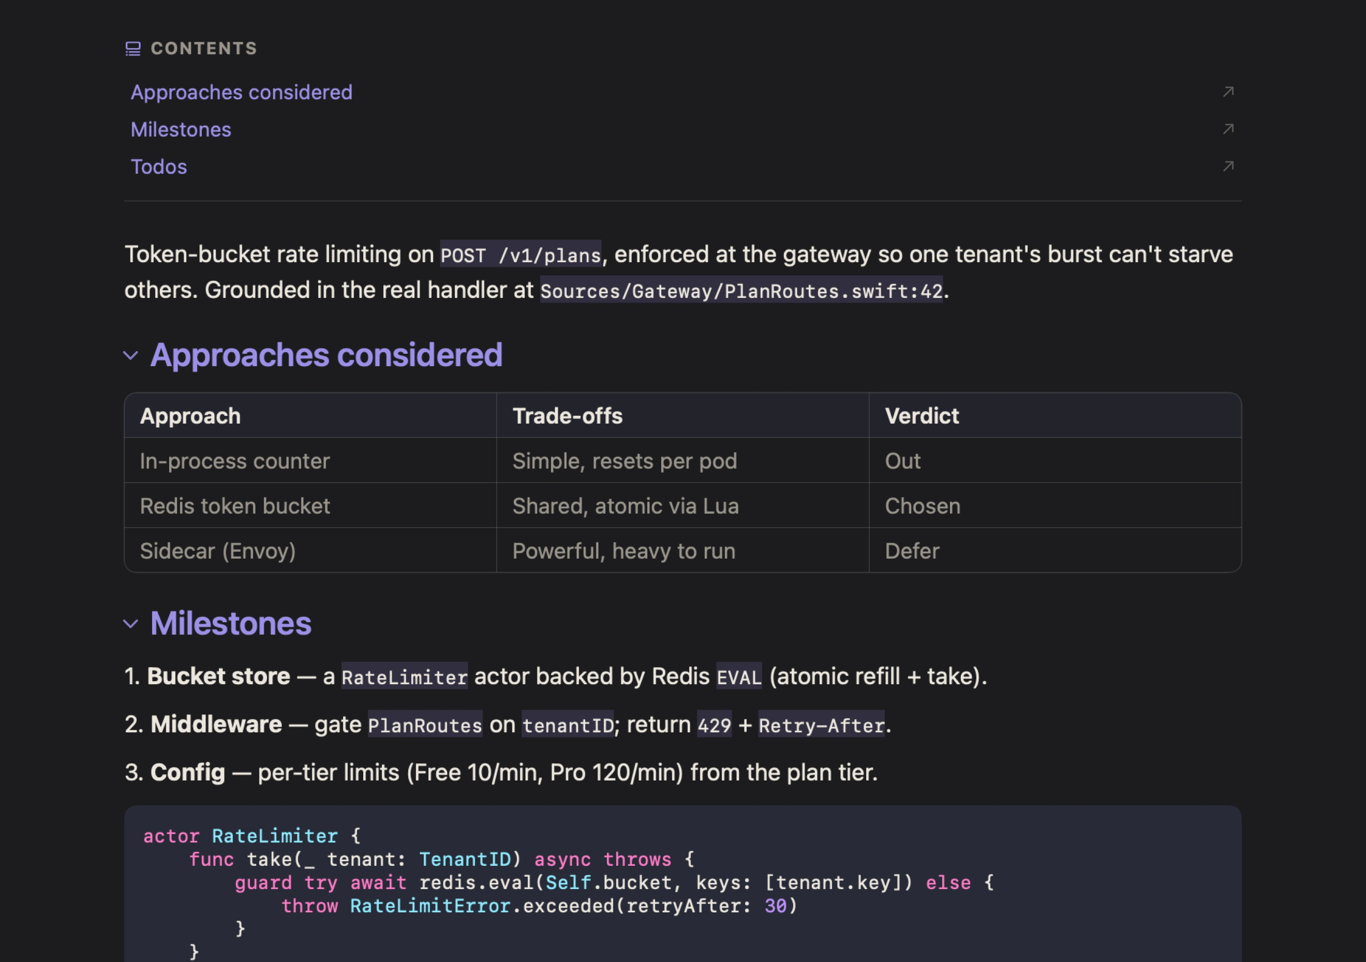1366x962 pixels.
Task: Click the 'Sources/Gateway/PlanRoutes.swift:42' code path
Action: (x=741, y=290)
